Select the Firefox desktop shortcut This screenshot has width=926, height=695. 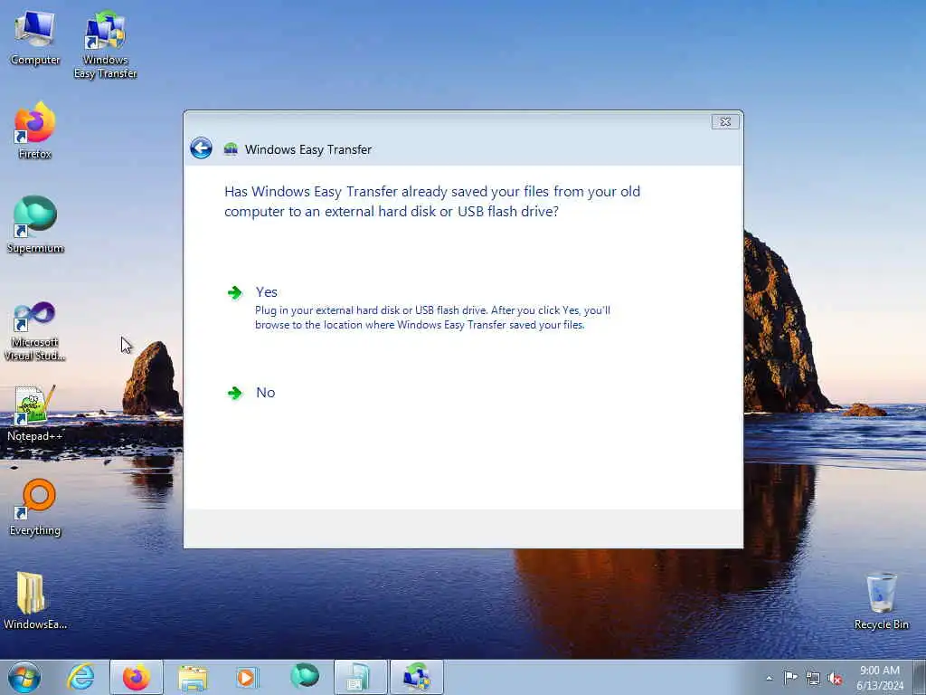pos(35,130)
